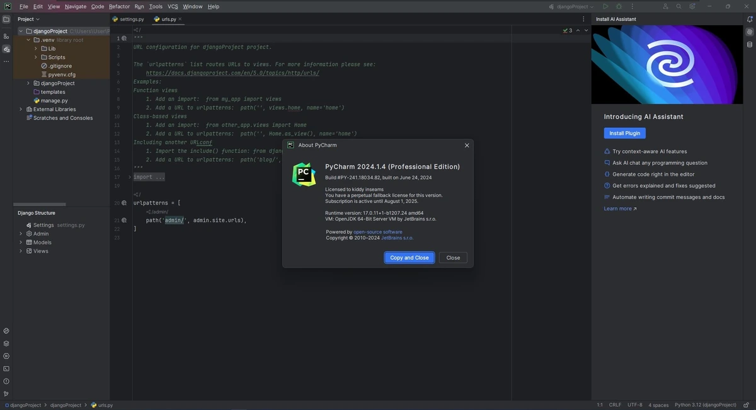Close the urls.py editor tab
This screenshot has height=410, width=756.
pyautogui.click(x=181, y=19)
